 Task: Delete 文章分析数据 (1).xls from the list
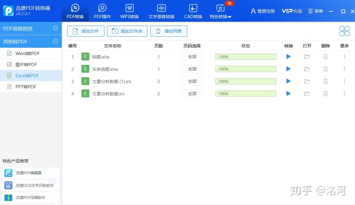[x=325, y=81]
